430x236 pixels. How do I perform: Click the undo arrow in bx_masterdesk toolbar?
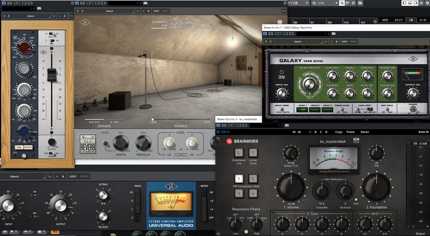(294, 132)
